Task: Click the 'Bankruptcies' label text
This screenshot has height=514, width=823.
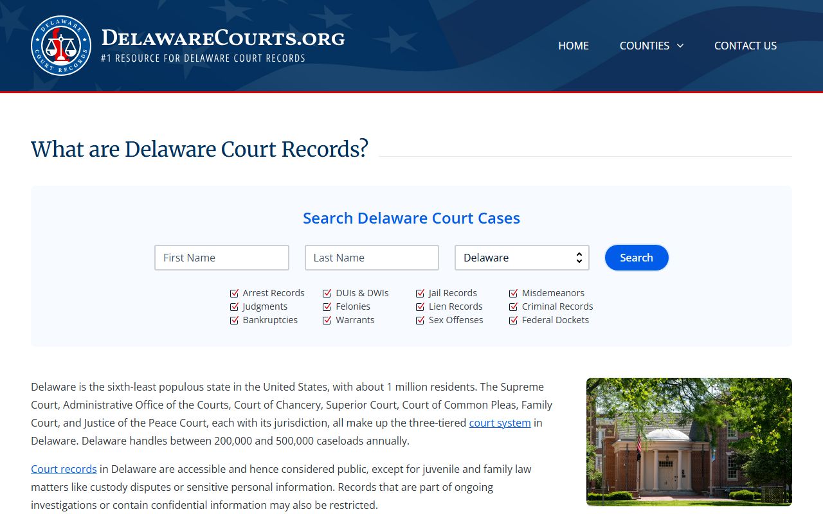Action: pos(270,320)
